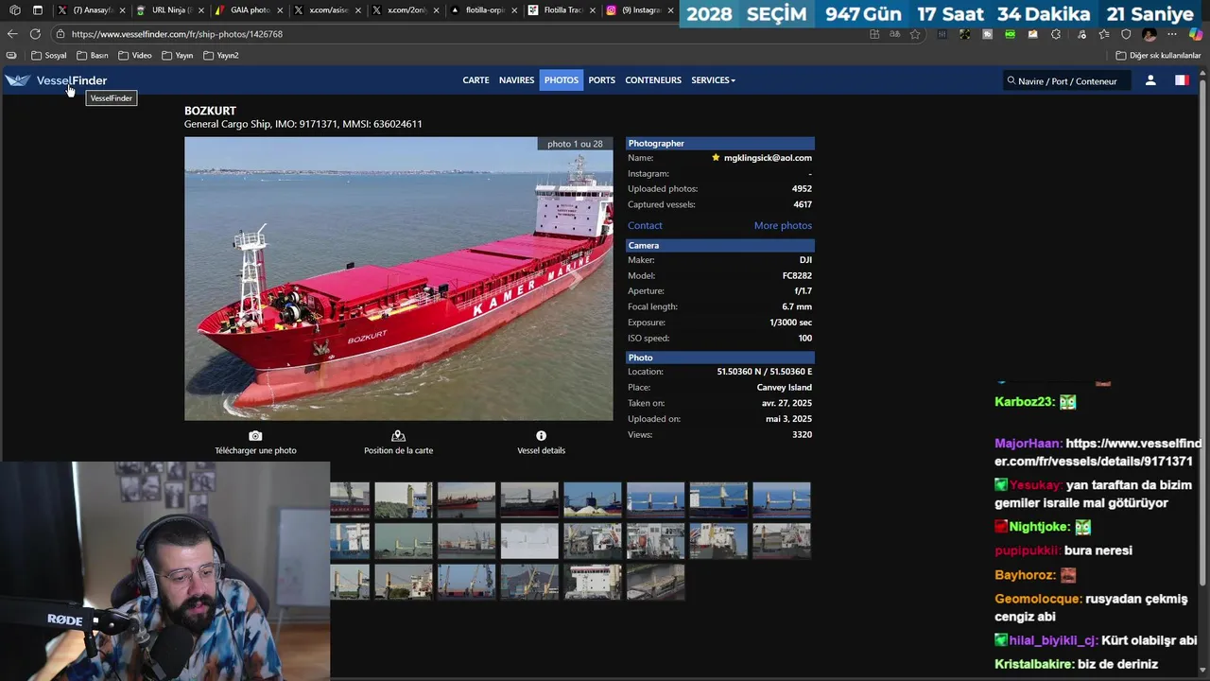Open the favorites list icon in toolbar
This screenshot has width=1210, height=681.
(x=1103, y=34)
